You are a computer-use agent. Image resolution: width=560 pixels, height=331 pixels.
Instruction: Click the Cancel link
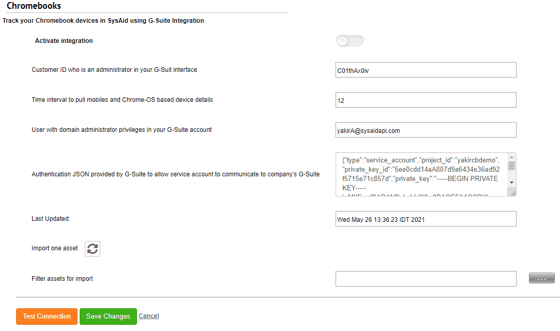149,316
